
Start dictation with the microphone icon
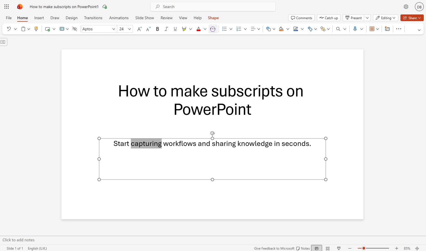point(355,29)
